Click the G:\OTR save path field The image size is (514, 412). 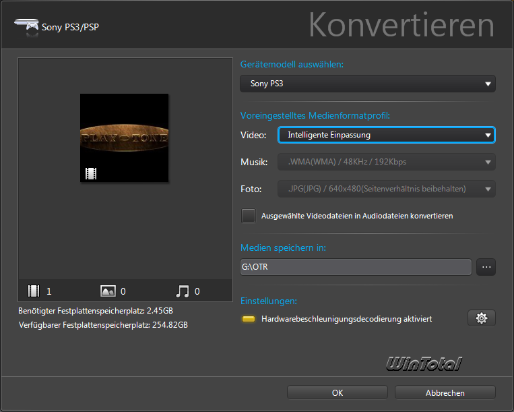pyautogui.click(x=356, y=267)
